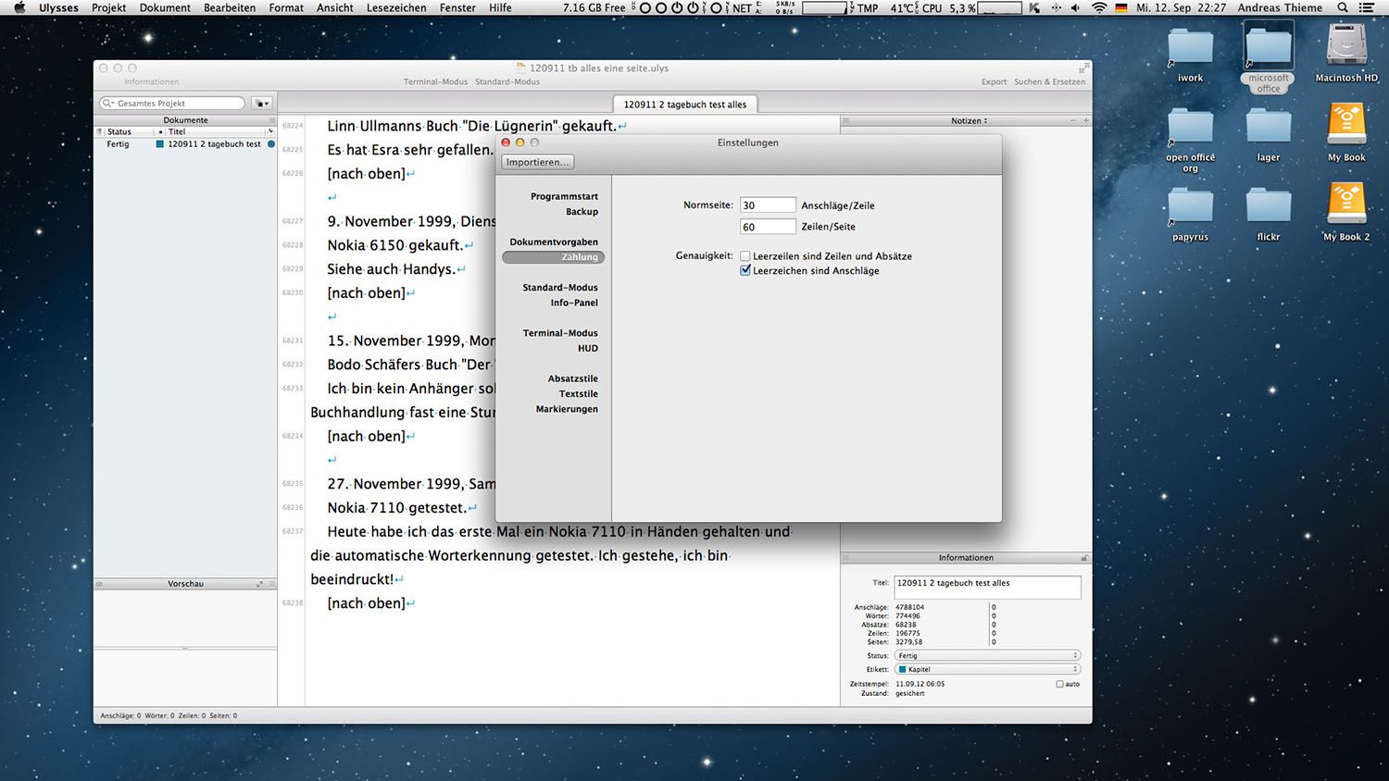Screen dimensions: 1389x781
Task: Select HUD in the settings sidebar
Action: pos(588,349)
